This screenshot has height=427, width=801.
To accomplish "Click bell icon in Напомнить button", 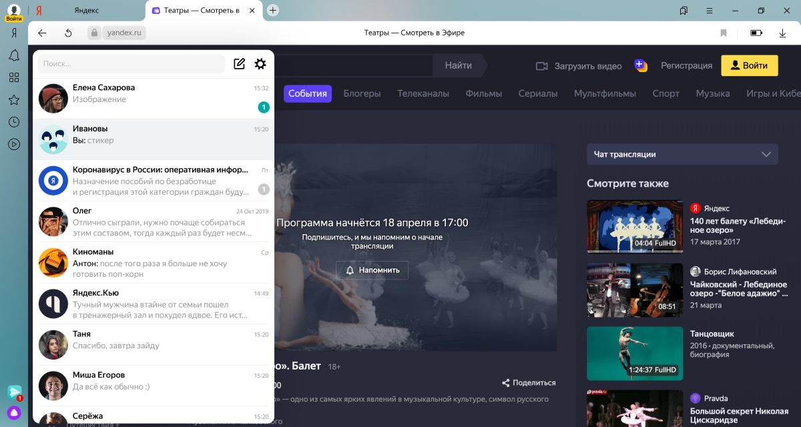I will tap(350, 270).
